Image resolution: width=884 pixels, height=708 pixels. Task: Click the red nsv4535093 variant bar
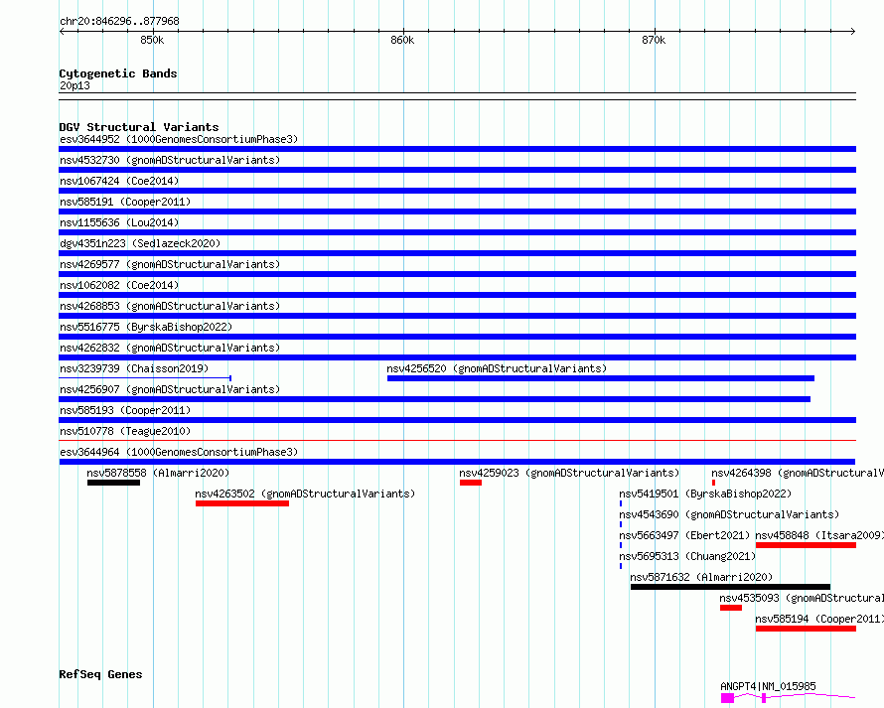(x=730, y=608)
